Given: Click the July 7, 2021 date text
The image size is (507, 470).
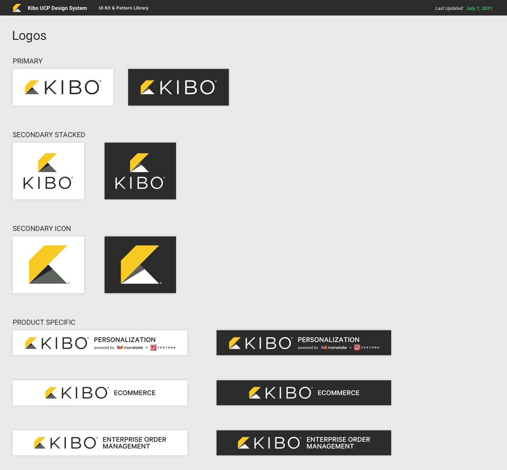Looking at the screenshot, I should tap(479, 8).
